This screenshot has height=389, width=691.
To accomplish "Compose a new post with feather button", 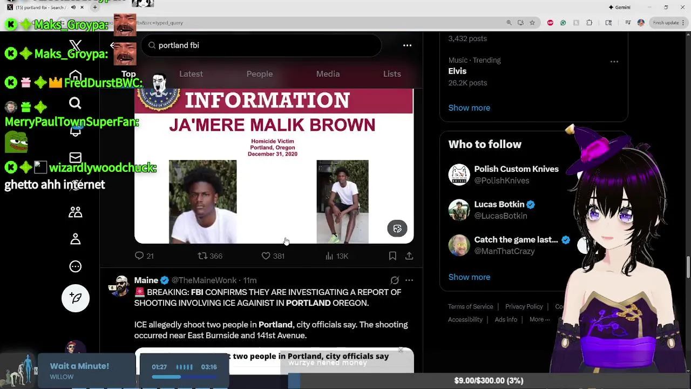I will coord(75,298).
